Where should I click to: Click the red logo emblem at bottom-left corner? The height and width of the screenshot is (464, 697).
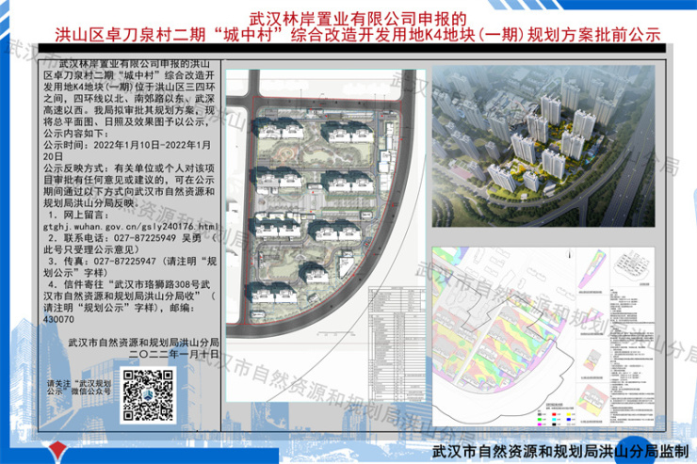(57, 452)
